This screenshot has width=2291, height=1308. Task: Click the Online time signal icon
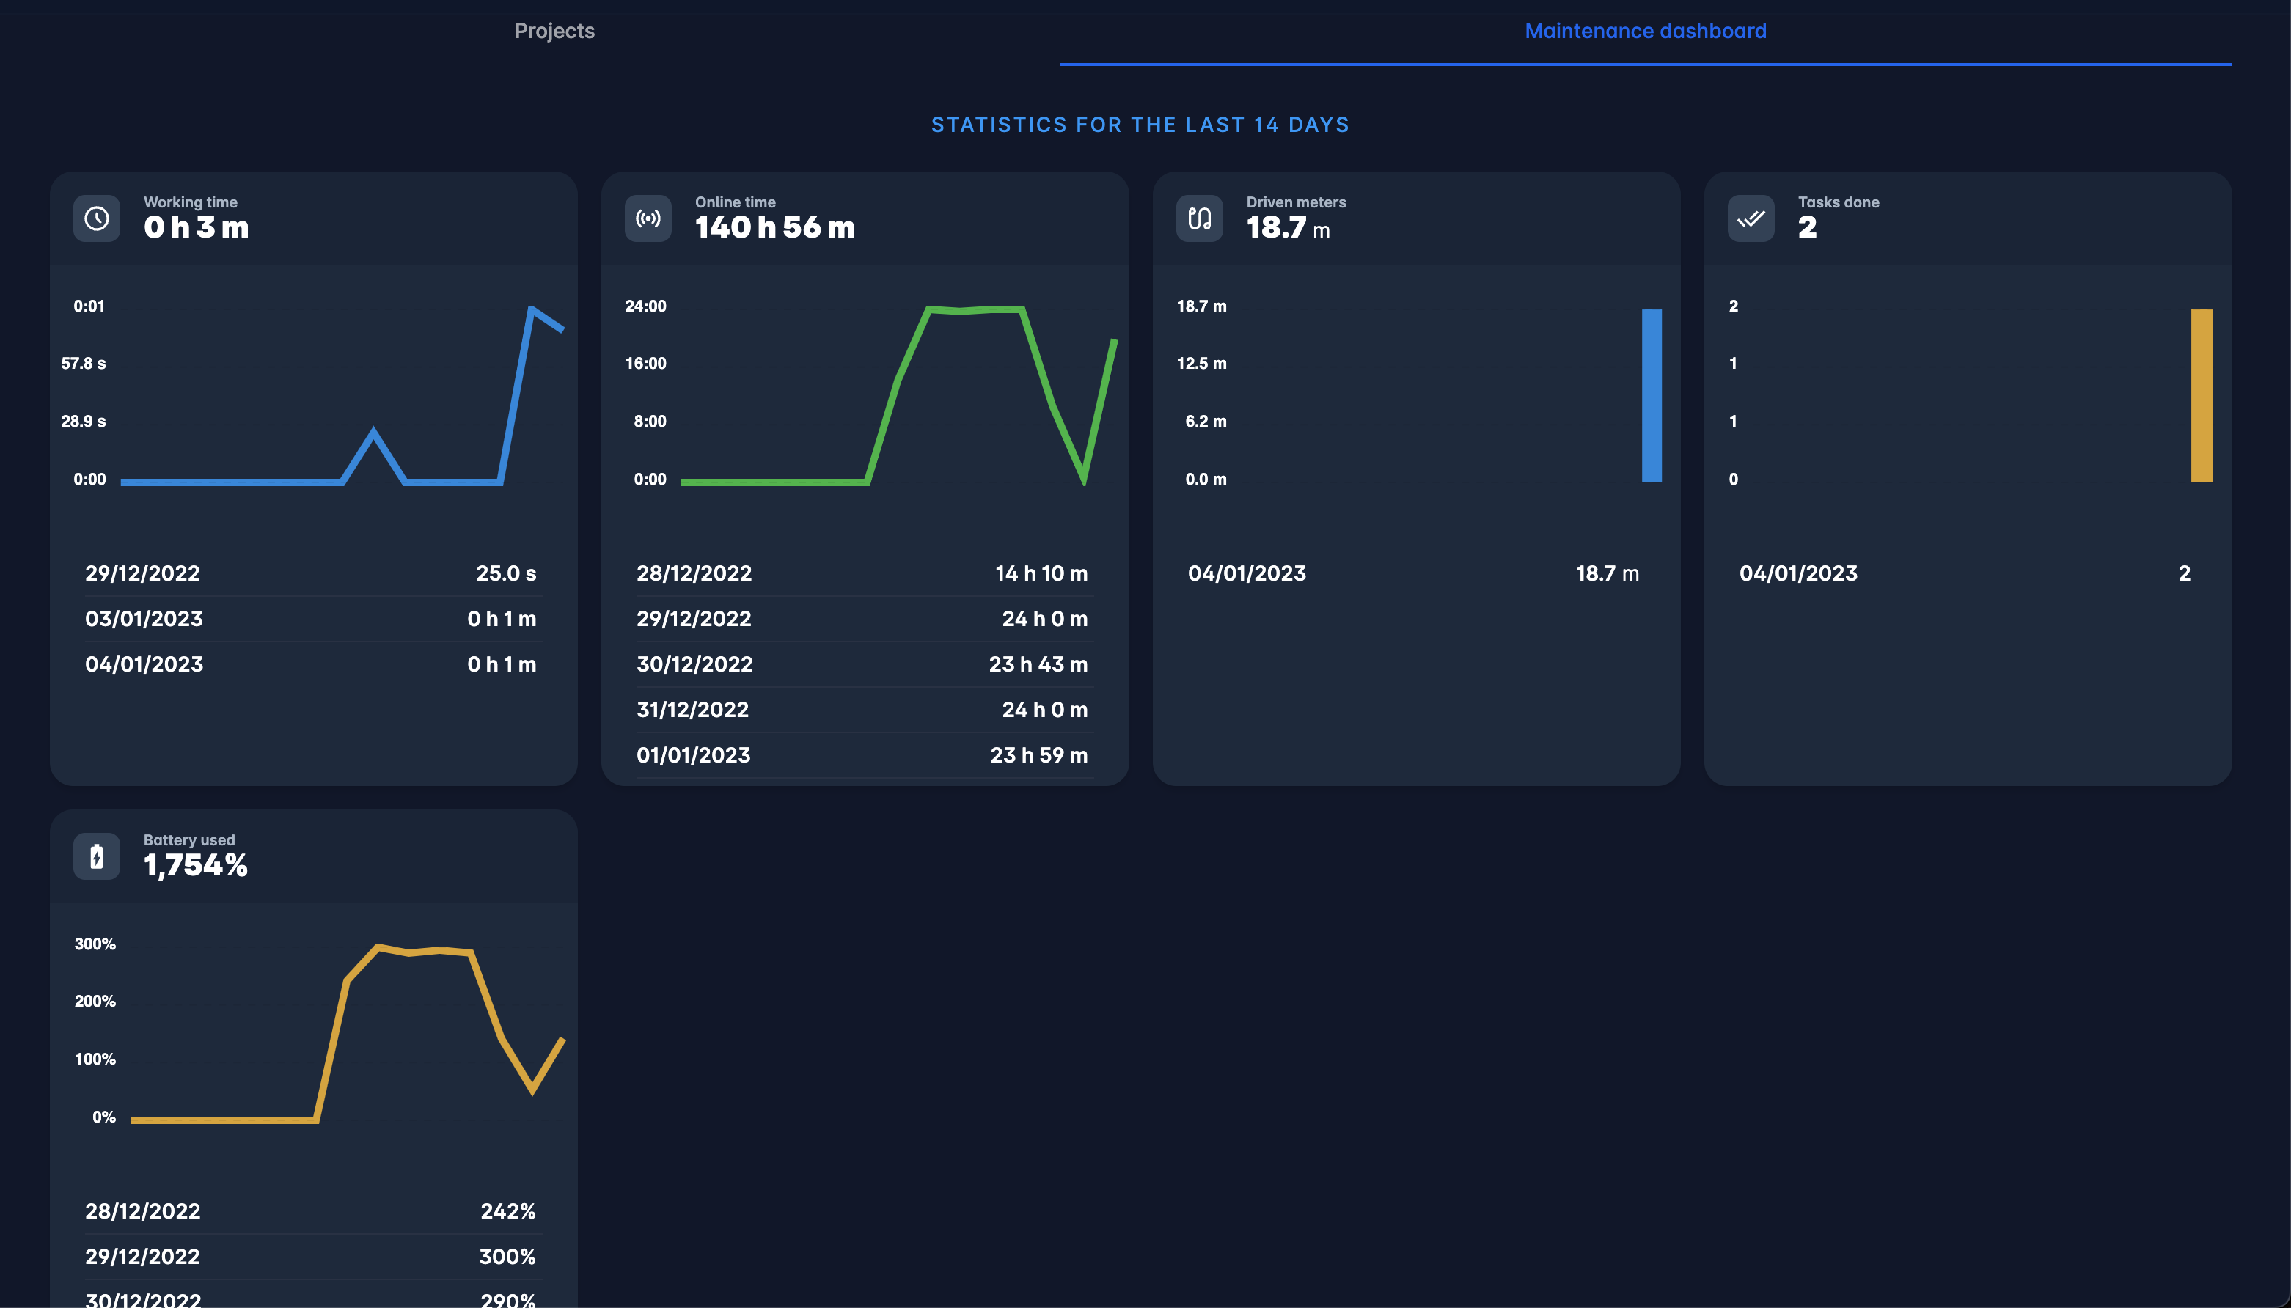click(648, 218)
